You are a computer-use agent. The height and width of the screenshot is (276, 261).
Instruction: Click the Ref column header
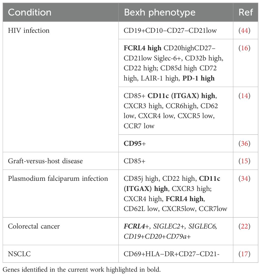pos(246,12)
